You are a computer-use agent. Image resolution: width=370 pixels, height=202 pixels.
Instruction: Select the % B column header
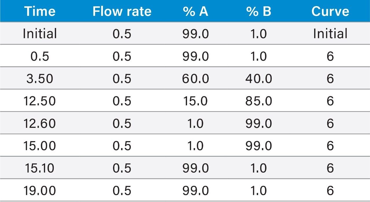(x=259, y=12)
